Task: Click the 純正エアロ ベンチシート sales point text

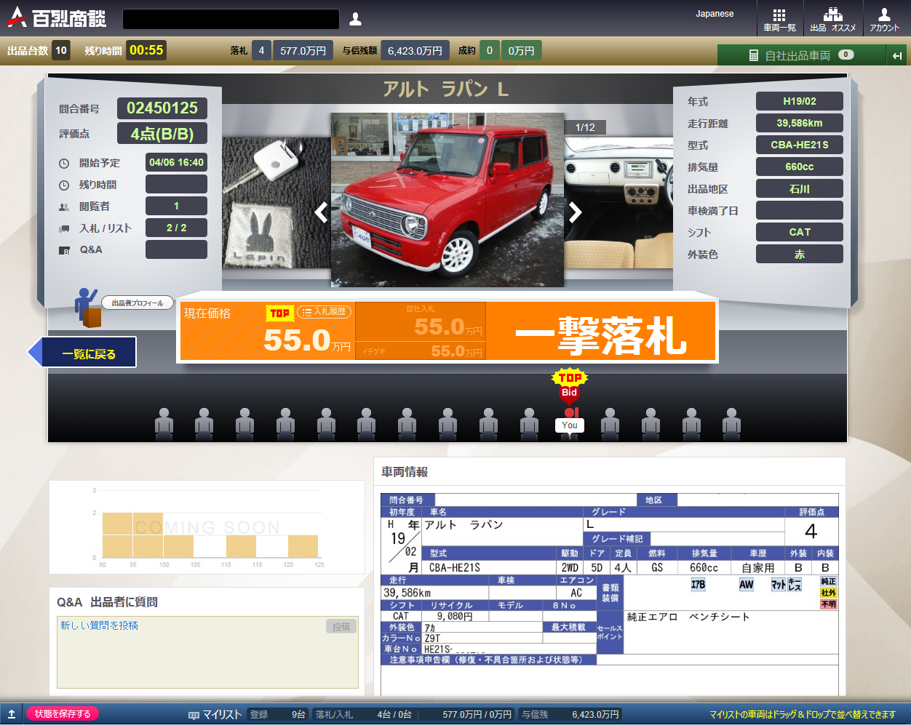Action: click(x=688, y=617)
